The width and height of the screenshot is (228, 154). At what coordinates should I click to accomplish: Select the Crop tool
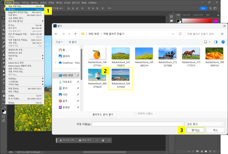point(3,34)
